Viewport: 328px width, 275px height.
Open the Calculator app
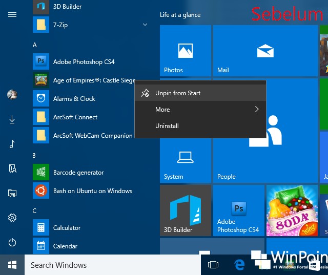(90, 227)
